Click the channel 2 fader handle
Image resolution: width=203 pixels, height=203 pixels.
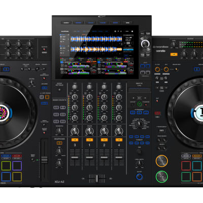tap(104, 157)
